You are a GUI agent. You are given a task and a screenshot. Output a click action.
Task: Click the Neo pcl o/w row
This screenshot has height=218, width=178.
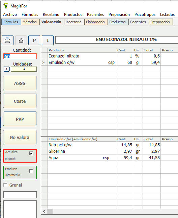pos(110,145)
